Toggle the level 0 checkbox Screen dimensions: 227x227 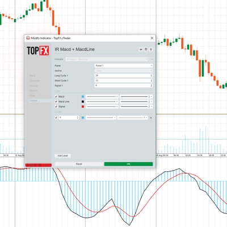click(56, 117)
